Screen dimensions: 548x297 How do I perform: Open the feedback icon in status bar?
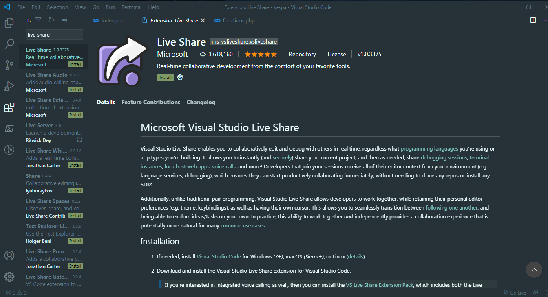535,293
